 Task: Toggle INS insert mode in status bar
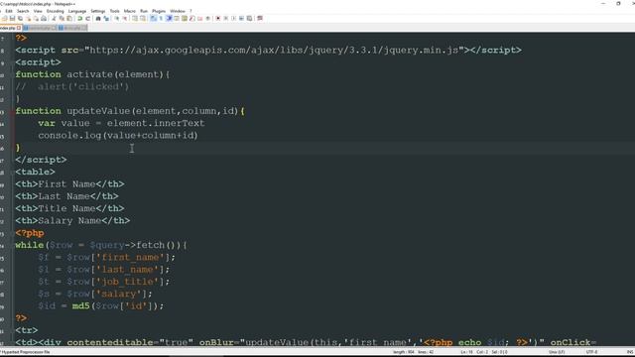pos(630,352)
